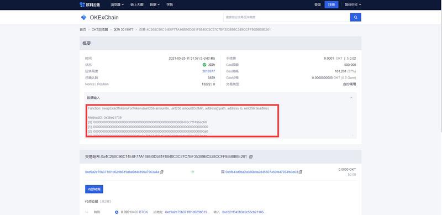Select the OKExChain diamond logo icon

pos(83,18)
